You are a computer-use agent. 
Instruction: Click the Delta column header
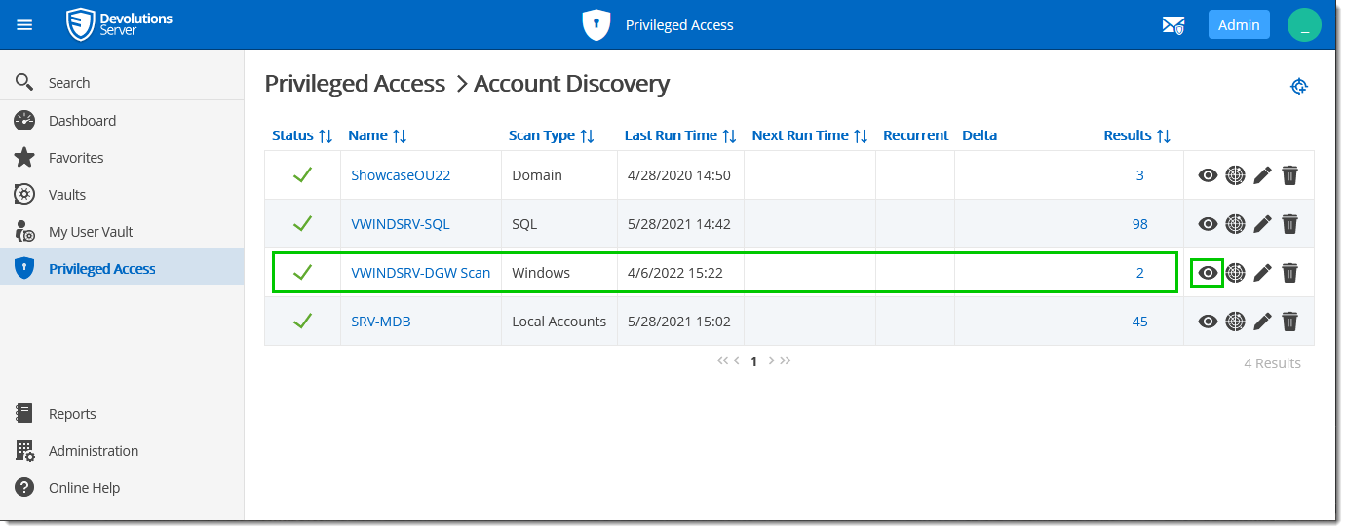(x=980, y=135)
